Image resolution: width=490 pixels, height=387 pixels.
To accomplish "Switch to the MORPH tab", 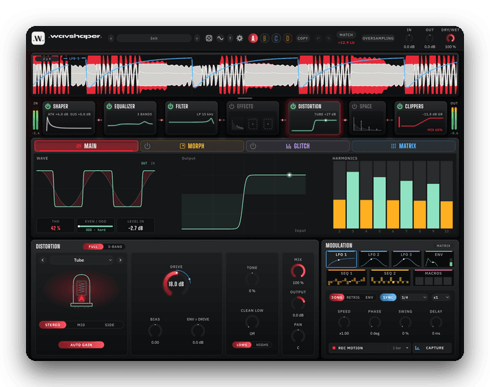I will pyautogui.click(x=192, y=146).
